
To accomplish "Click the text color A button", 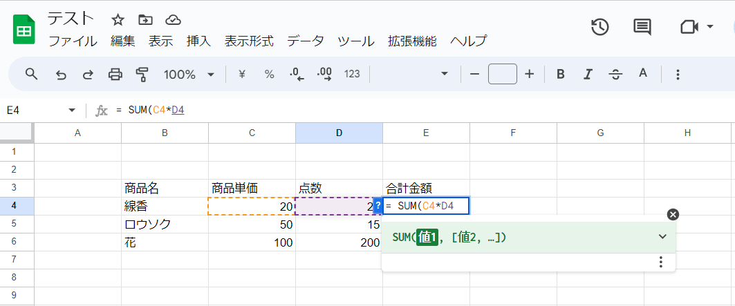I will coord(642,74).
